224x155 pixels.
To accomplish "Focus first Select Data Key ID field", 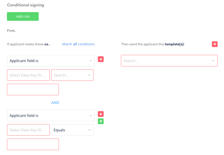I will [28, 75].
